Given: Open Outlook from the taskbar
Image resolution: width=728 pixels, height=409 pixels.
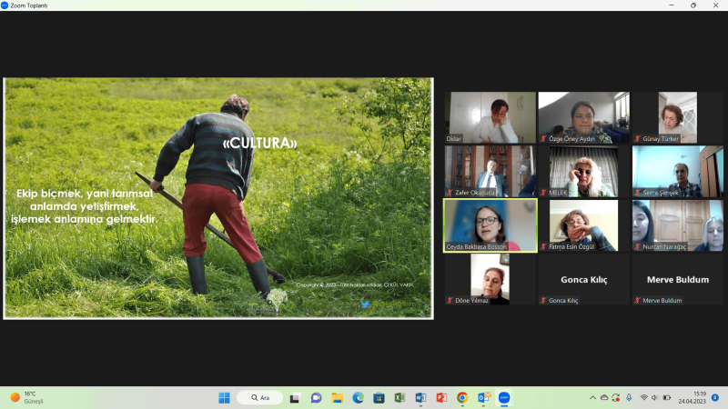Looking at the screenshot, I should pyautogui.click(x=484, y=398).
